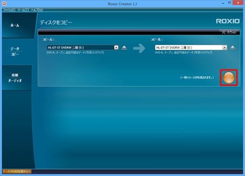The width and height of the screenshot is (245, 176).
Task: Minimize the Roxio Creator LJ window
Action: [223, 3]
